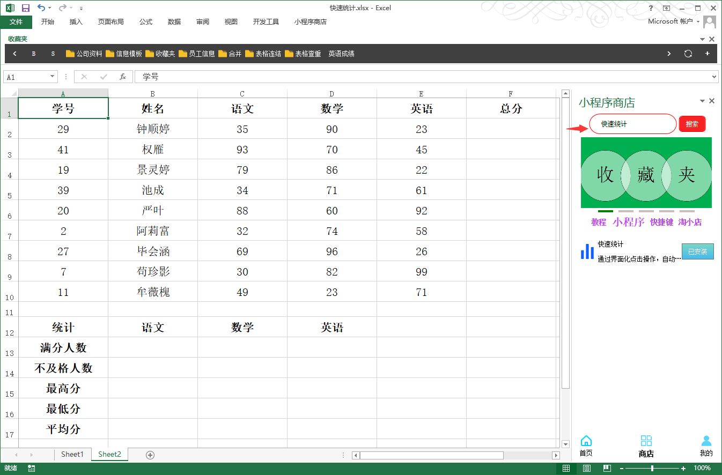722x475 pixels.
Task: Click the Insert Function fx icon
Action: pyautogui.click(x=123, y=77)
